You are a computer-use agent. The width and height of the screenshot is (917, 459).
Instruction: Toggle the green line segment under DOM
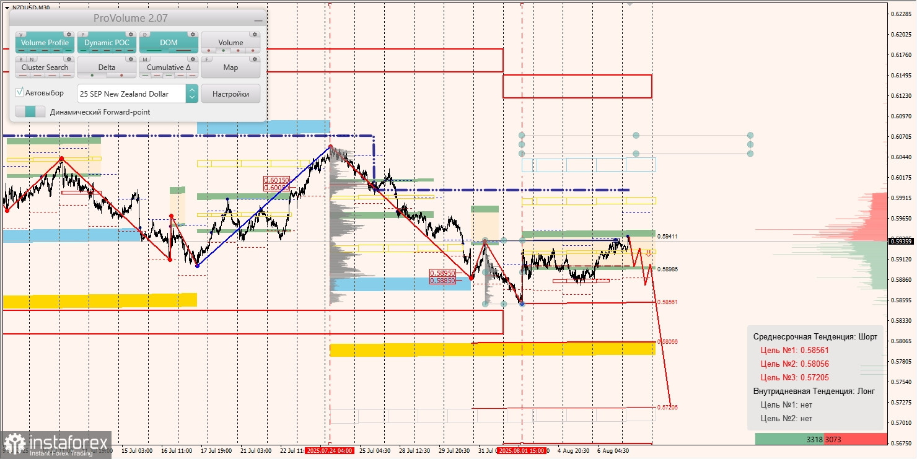(154, 51)
